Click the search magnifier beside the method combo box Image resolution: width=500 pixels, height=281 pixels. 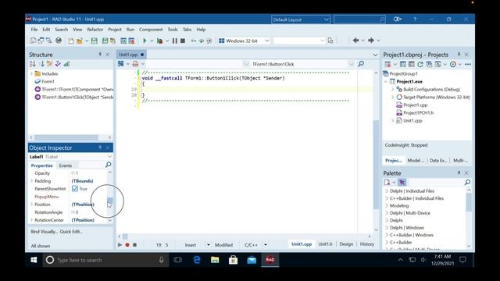pos(361,64)
